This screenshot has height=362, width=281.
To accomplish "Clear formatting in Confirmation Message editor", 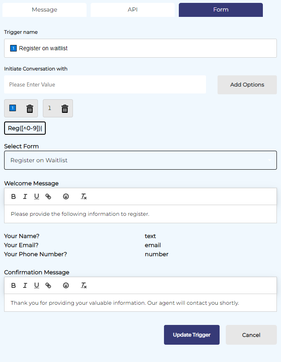I will click(x=84, y=285).
